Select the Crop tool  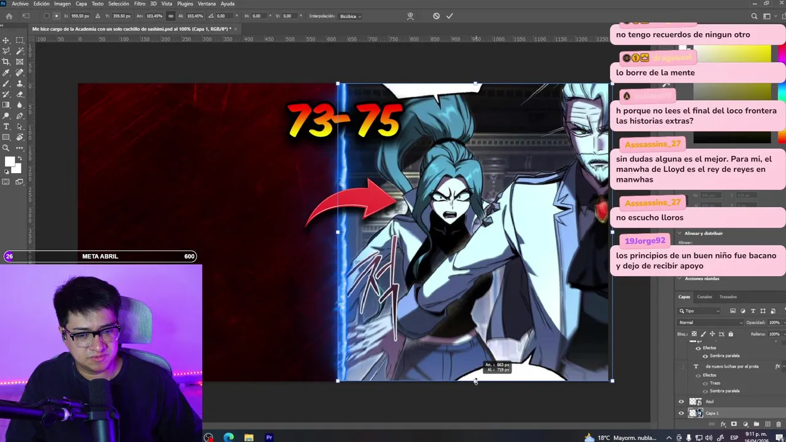6,62
